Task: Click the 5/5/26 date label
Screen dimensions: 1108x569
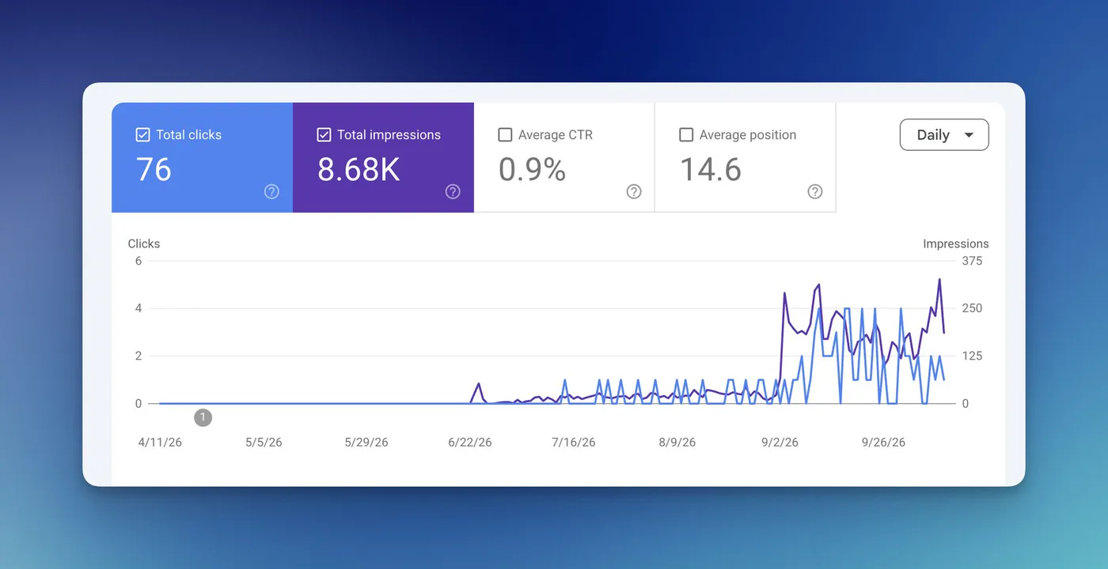Action: pos(264,442)
